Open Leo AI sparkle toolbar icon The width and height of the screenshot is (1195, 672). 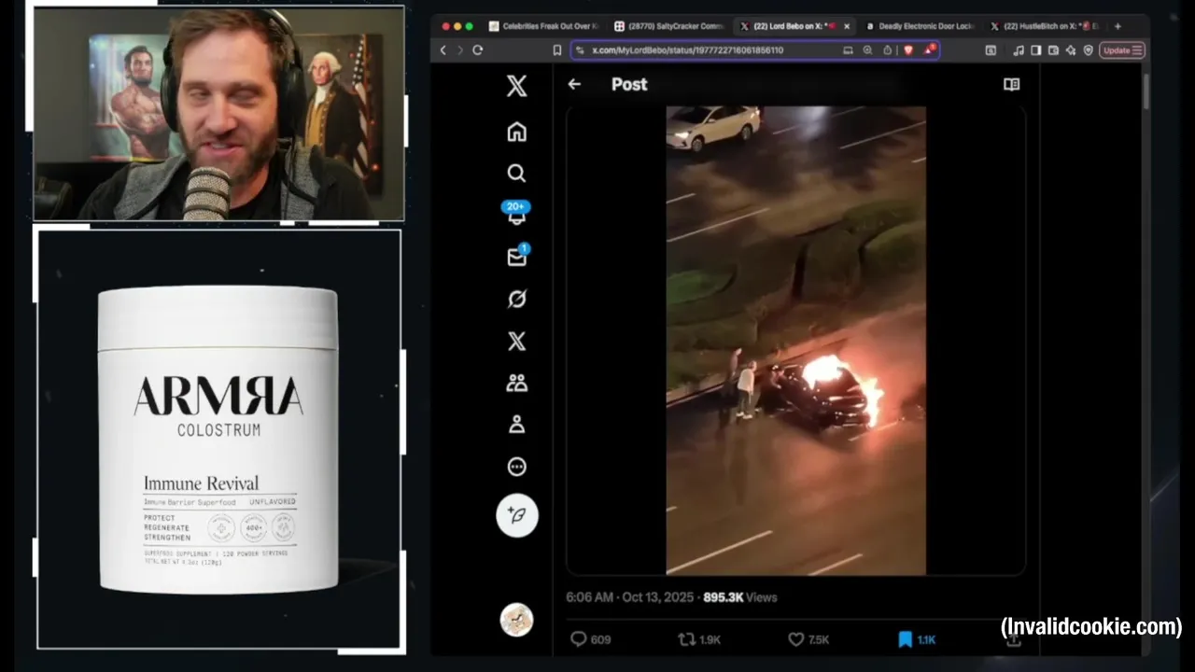click(x=1071, y=50)
